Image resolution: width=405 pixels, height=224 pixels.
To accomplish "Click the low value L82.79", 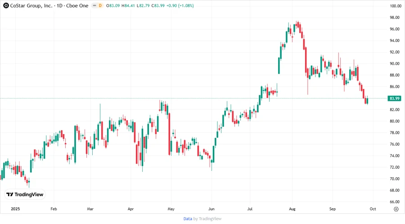I will pos(143,5).
